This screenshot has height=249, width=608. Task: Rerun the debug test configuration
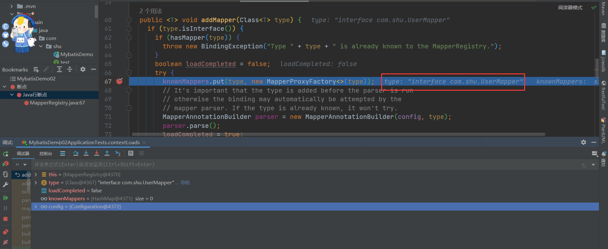(x=5, y=154)
